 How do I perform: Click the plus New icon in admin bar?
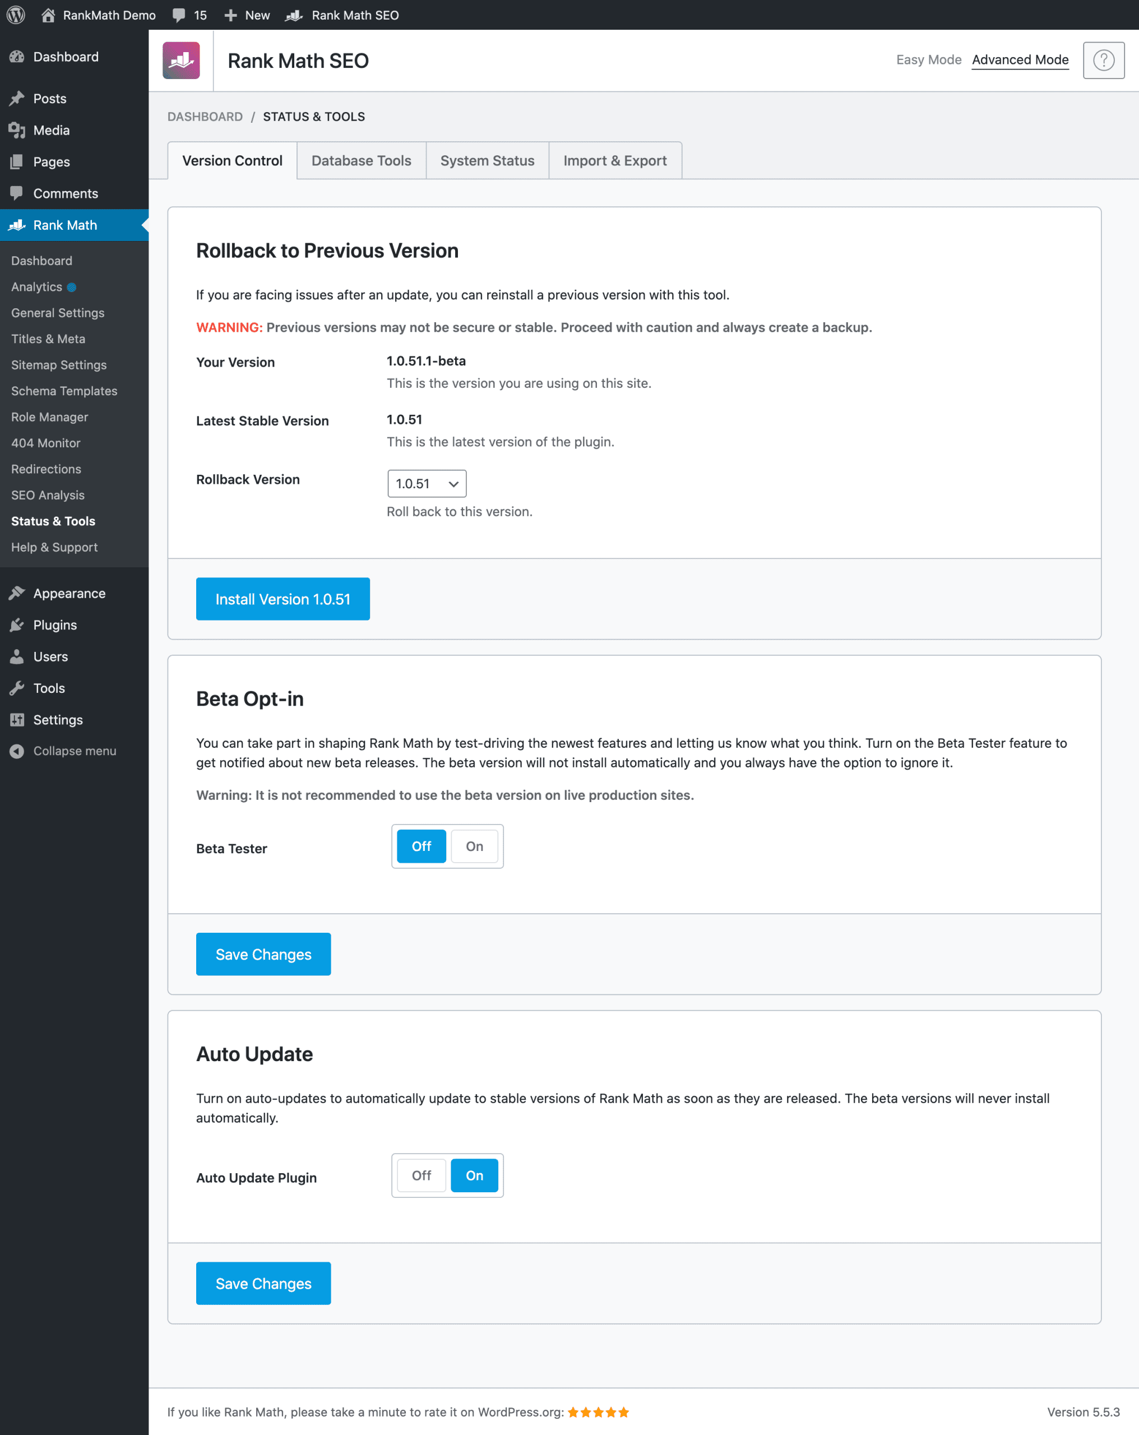tap(230, 15)
